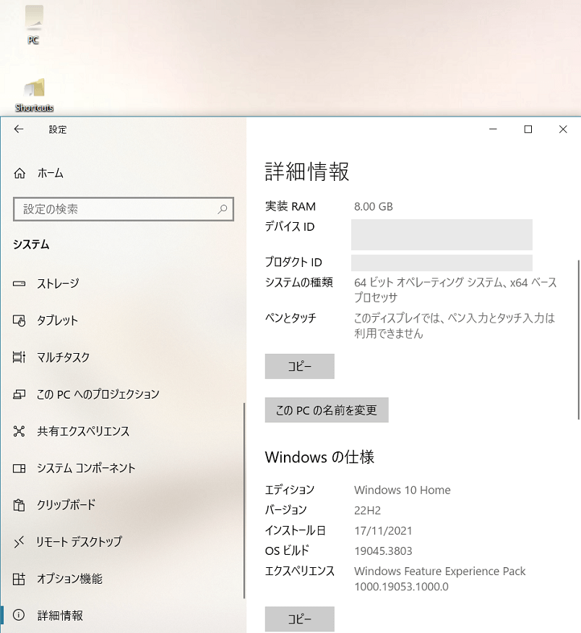Click the 64 ビット system type value
This screenshot has width=581, height=633.
pos(455,290)
